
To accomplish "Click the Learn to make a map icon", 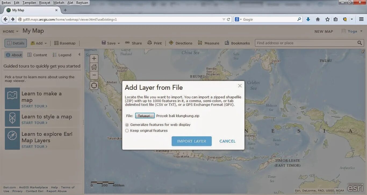I will click(12, 98).
